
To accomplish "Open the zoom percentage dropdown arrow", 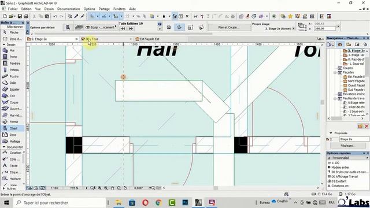I will pyautogui.click(x=86, y=188).
